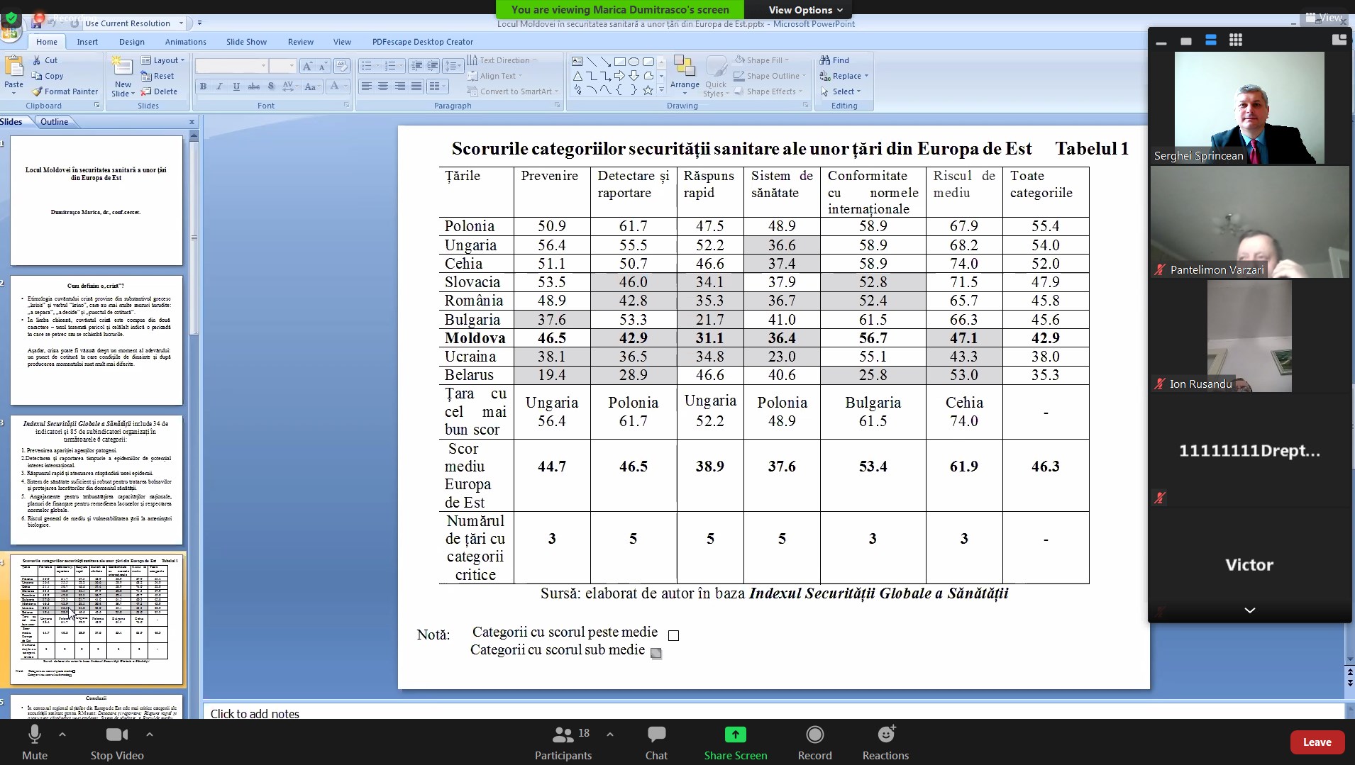Align text right in Paragraph group
The image size is (1355, 765).
400,86
